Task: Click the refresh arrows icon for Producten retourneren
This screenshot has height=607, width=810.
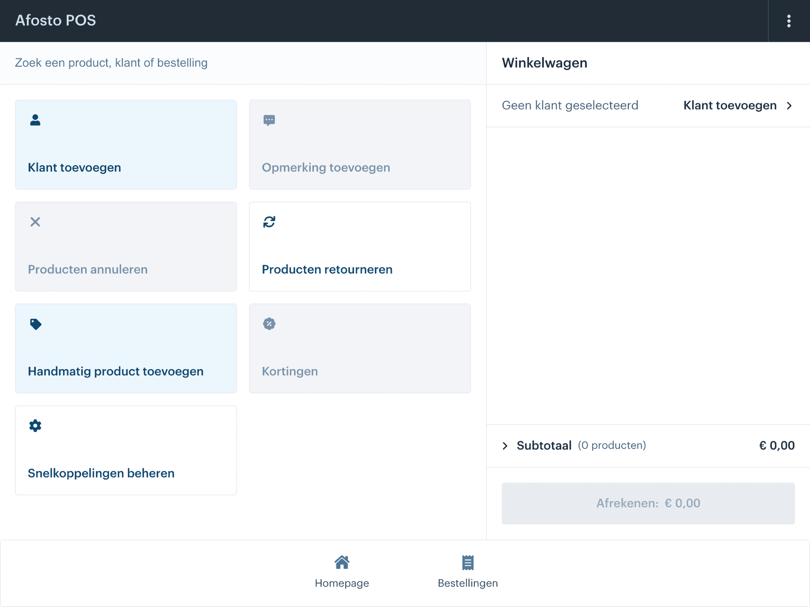Action: point(269,222)
